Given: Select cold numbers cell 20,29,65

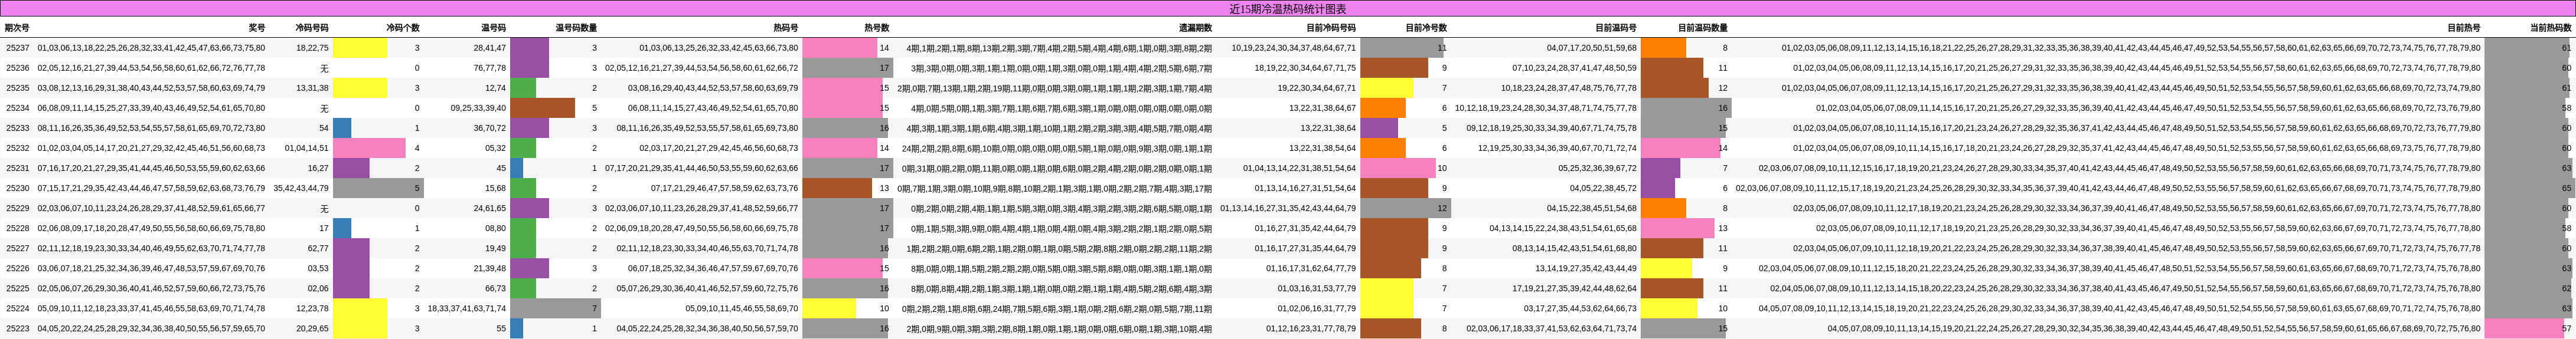Looking at the screenshot, I should tap(312, 328).
